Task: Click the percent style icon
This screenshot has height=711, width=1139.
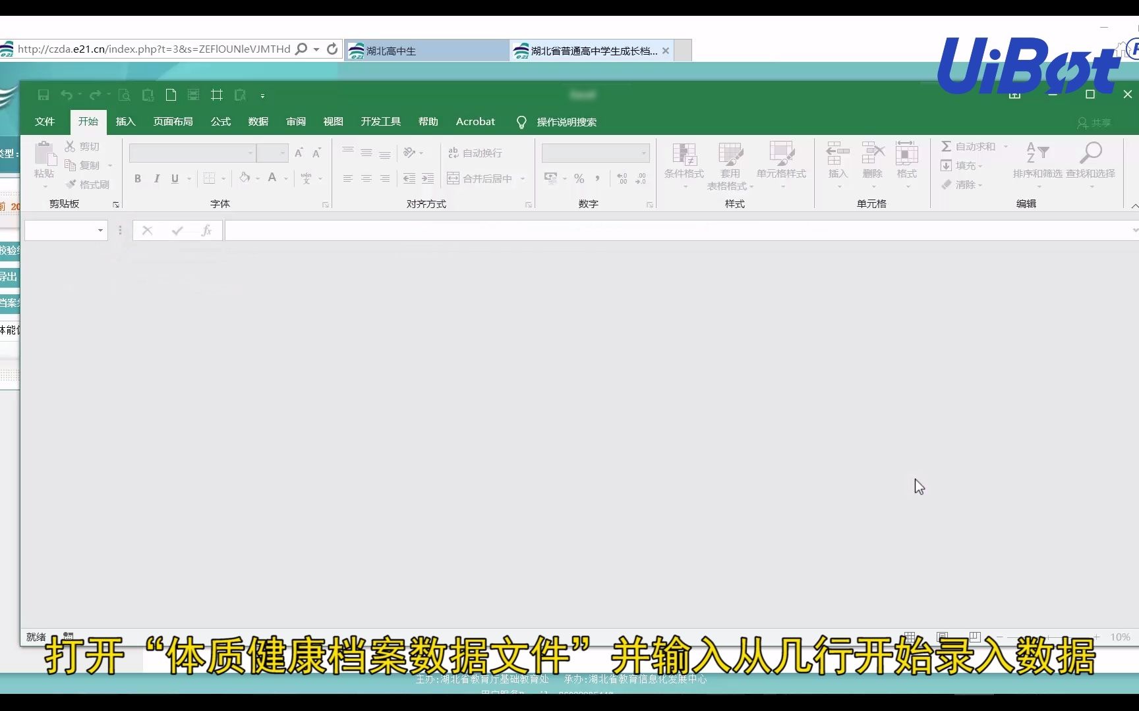Action: tap(579, 178)
